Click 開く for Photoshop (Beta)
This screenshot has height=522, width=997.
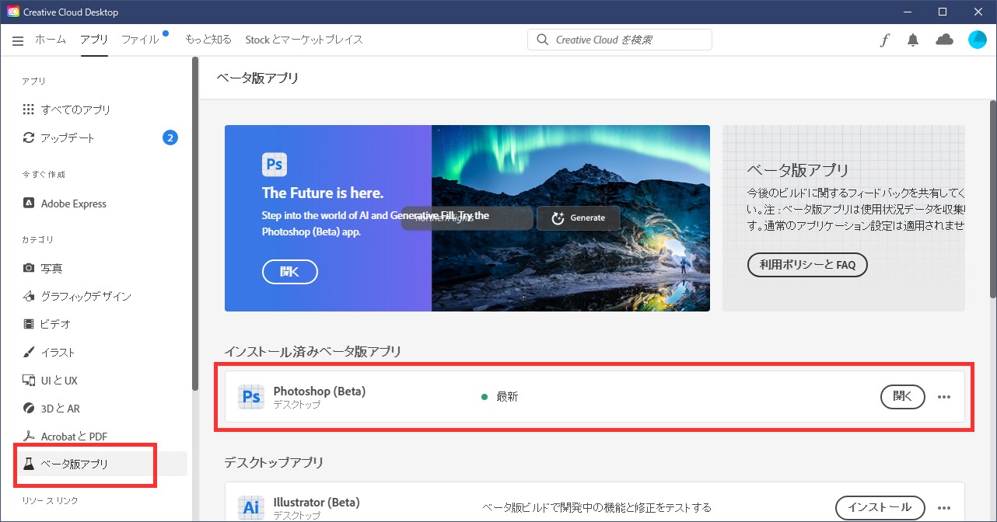tap(903, 396)
